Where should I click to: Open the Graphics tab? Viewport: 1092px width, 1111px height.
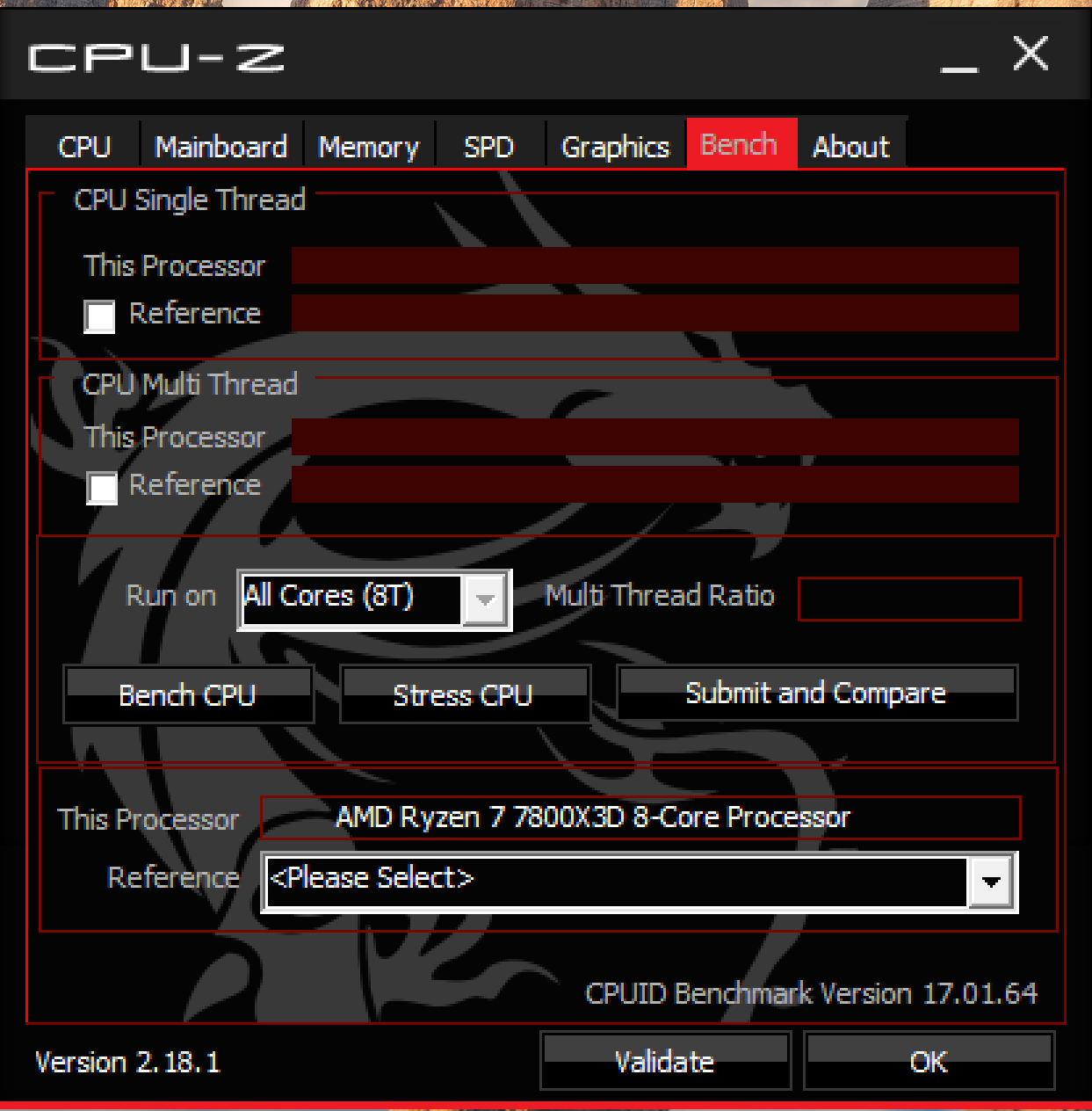click(615, 146)
